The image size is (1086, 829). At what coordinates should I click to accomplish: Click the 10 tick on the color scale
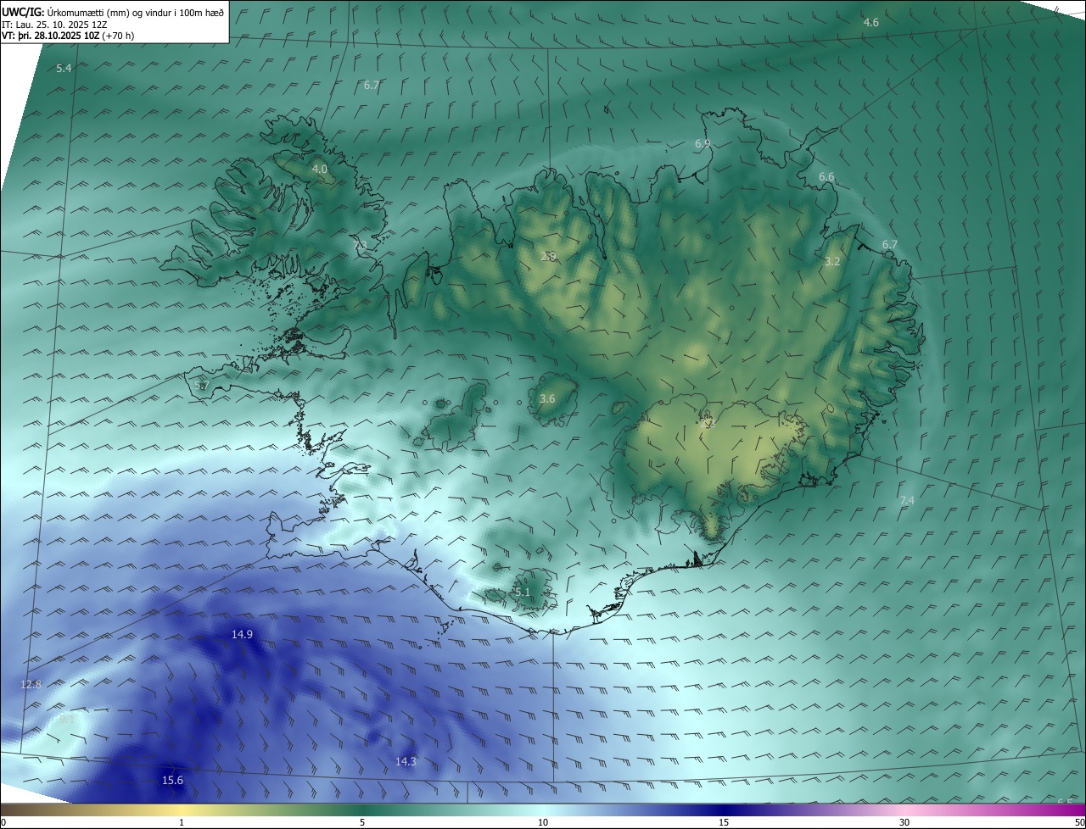543,822
